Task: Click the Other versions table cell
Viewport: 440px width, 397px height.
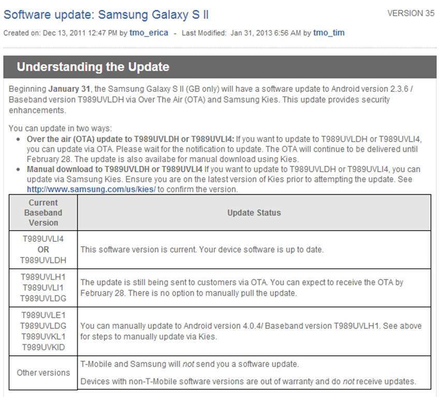Action: (x=43, y=373)
